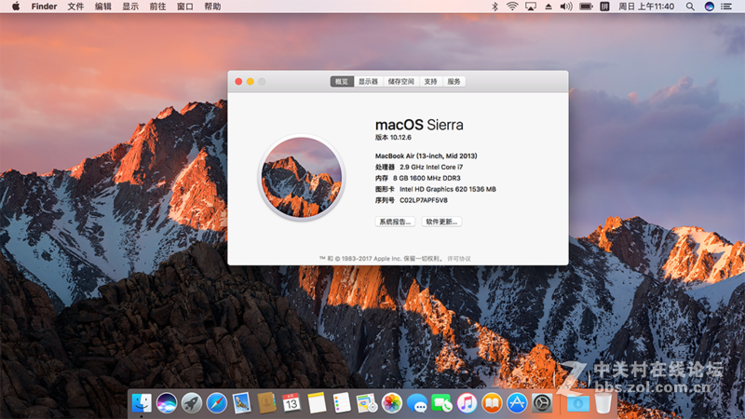
Task: Open Contacts book icon in Dock
Action: (x=266, y=403)
